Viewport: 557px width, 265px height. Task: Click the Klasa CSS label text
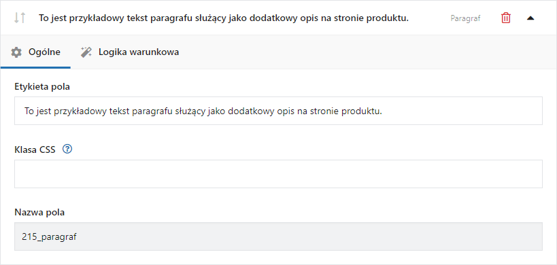[35, 149]
